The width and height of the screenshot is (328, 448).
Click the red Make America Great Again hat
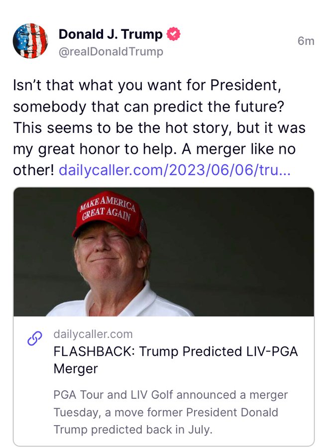[110, 215]
